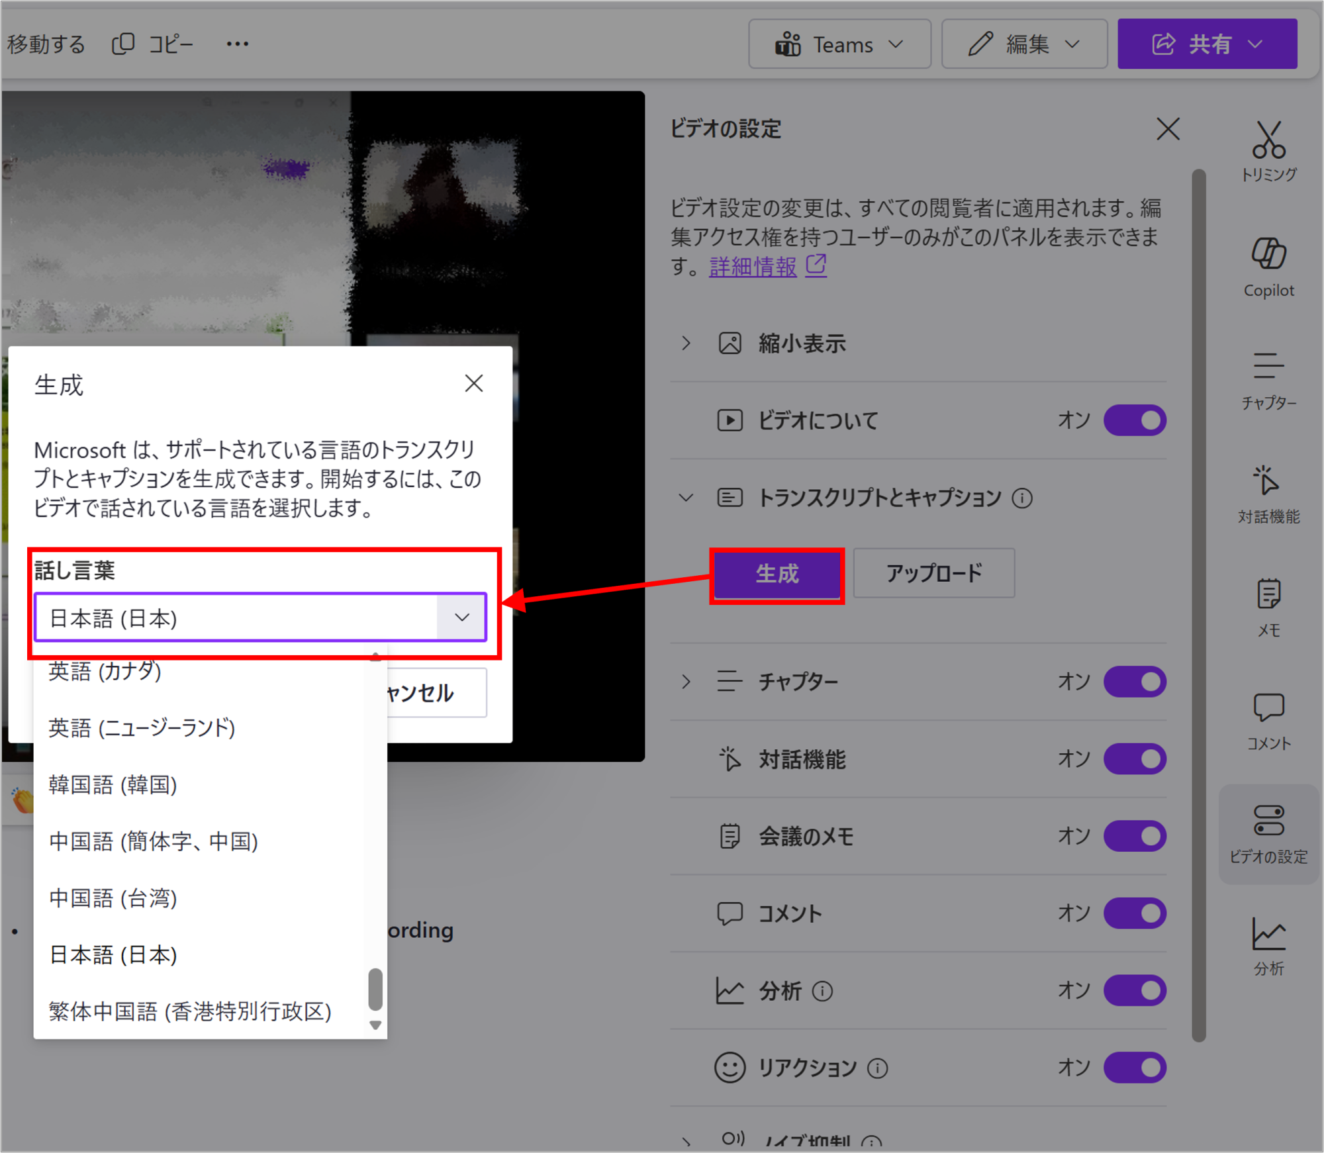Click info icon next to トランスクリプトとキャプション
This screenshot has width=1324, height=1153.
coord(1022,498)
